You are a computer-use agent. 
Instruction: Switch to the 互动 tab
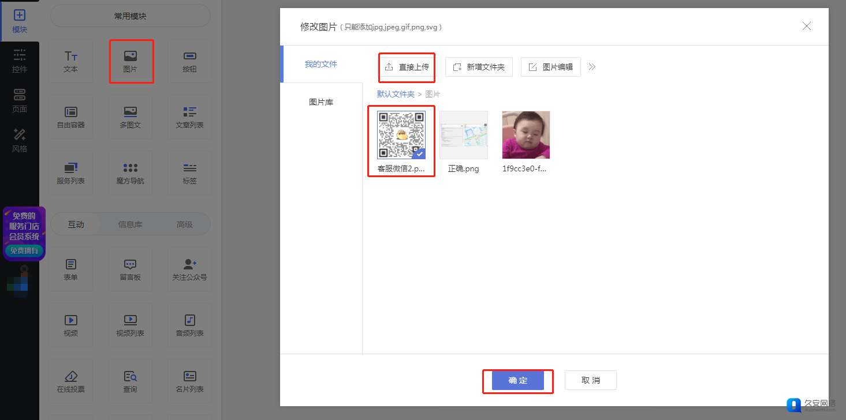76,224
